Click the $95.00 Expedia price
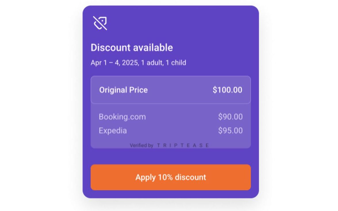The height and width of the screenshot is (211, 338). click(x=230, y=131)
